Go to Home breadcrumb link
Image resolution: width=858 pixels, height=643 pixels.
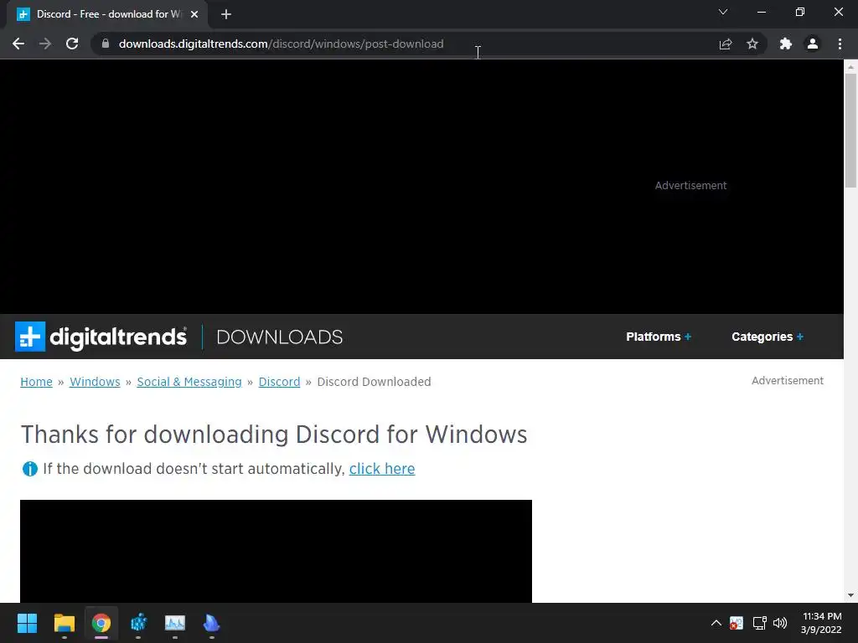pyautogui.click(x=36, y=382)
